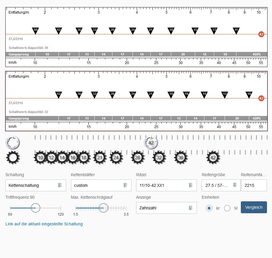Open the Schaltung dropdown
272x258 pixels.
pos(36,185)
